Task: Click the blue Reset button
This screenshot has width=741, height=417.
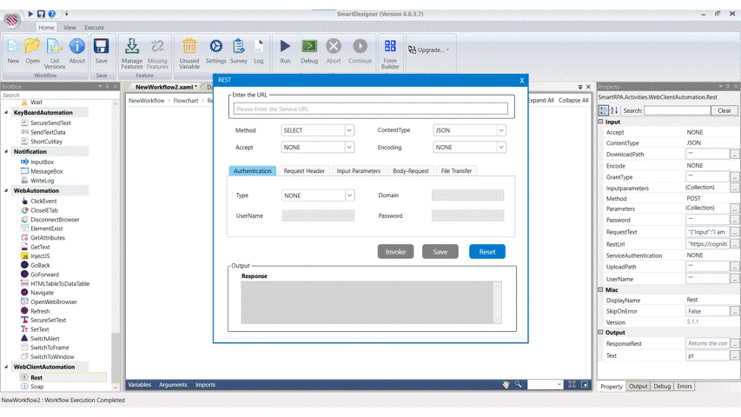Action: [x=486, y=252]
